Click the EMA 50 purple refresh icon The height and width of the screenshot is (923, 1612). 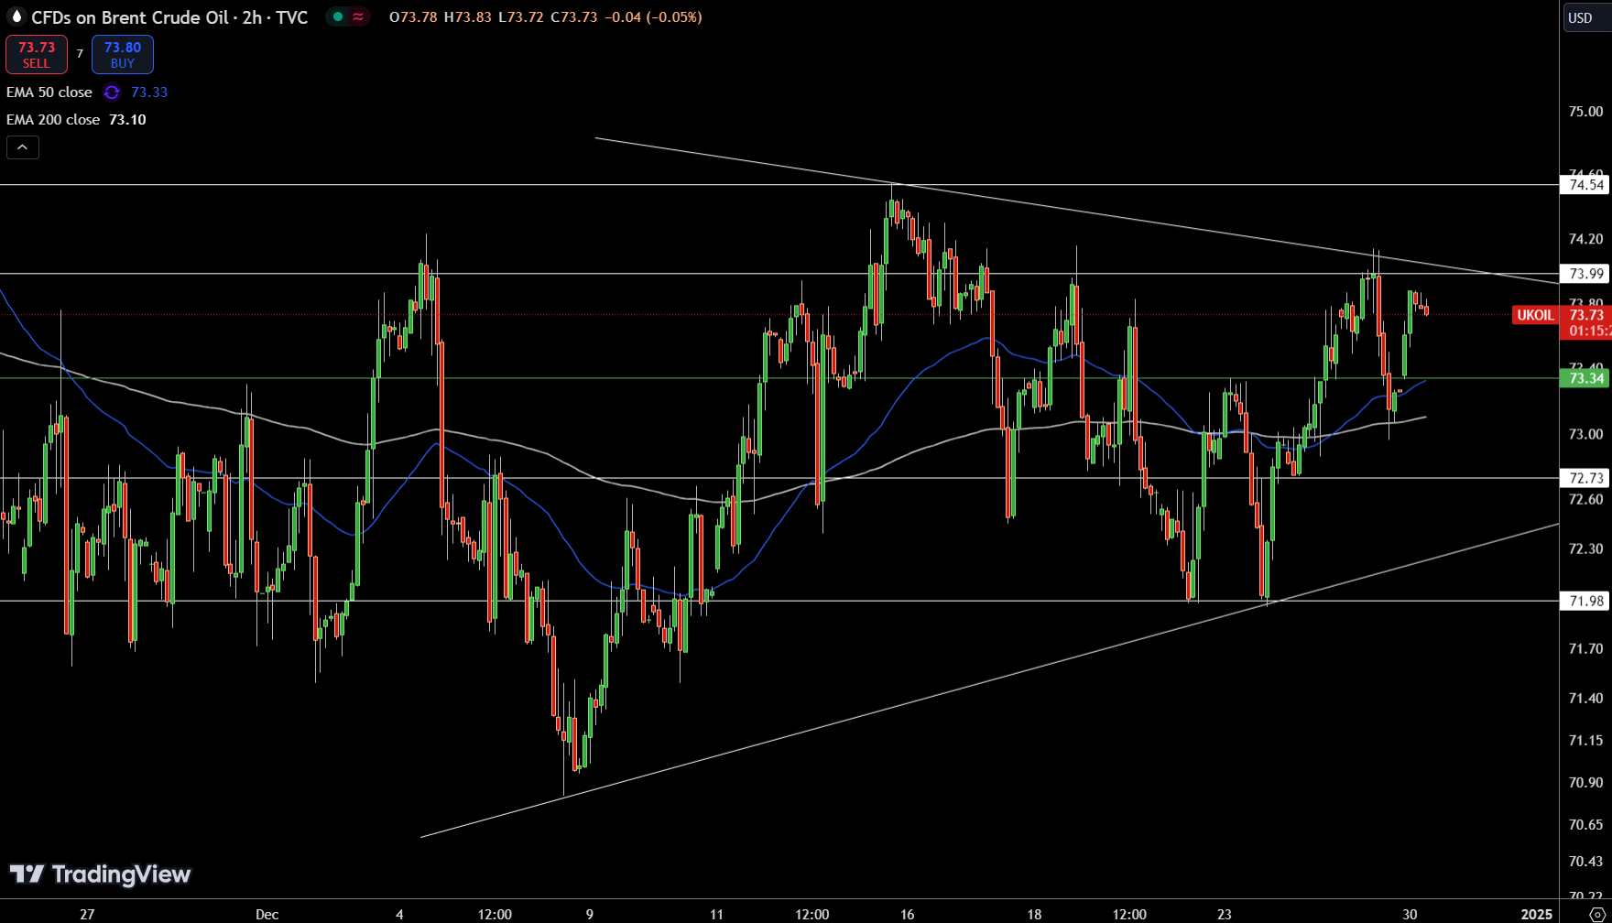pyautogui.click(x=112, y=92)
